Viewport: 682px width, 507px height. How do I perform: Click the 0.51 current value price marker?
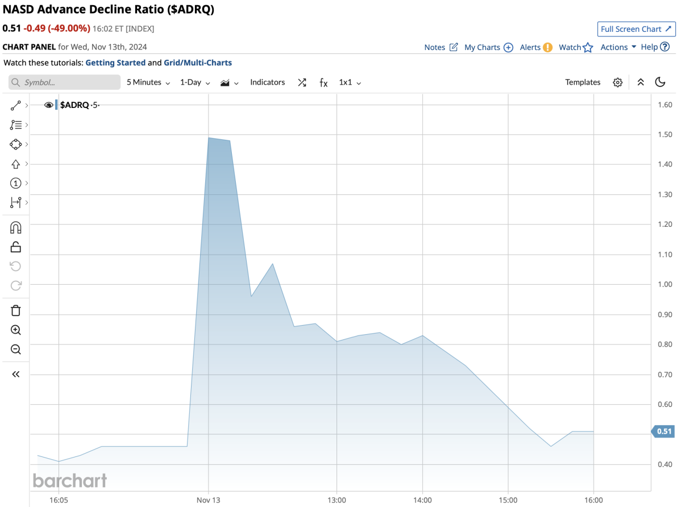point(663,431)
